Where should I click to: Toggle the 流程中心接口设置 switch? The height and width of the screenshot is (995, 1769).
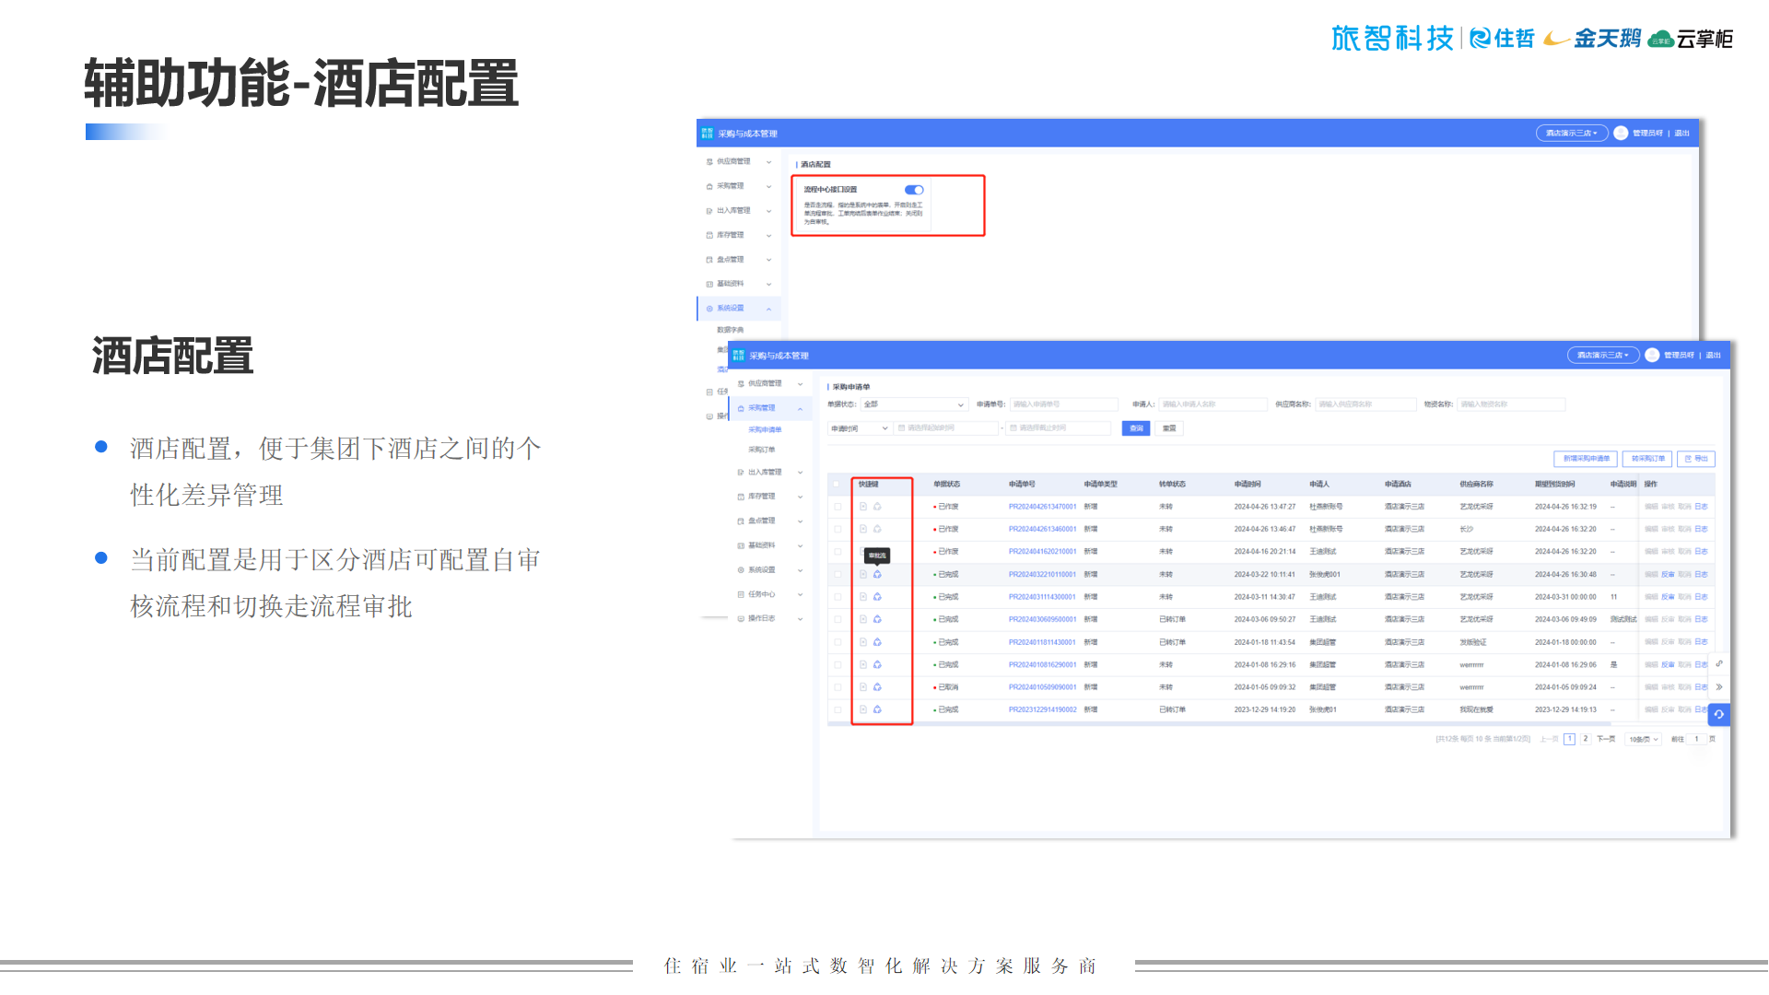(x=914, y=190)
